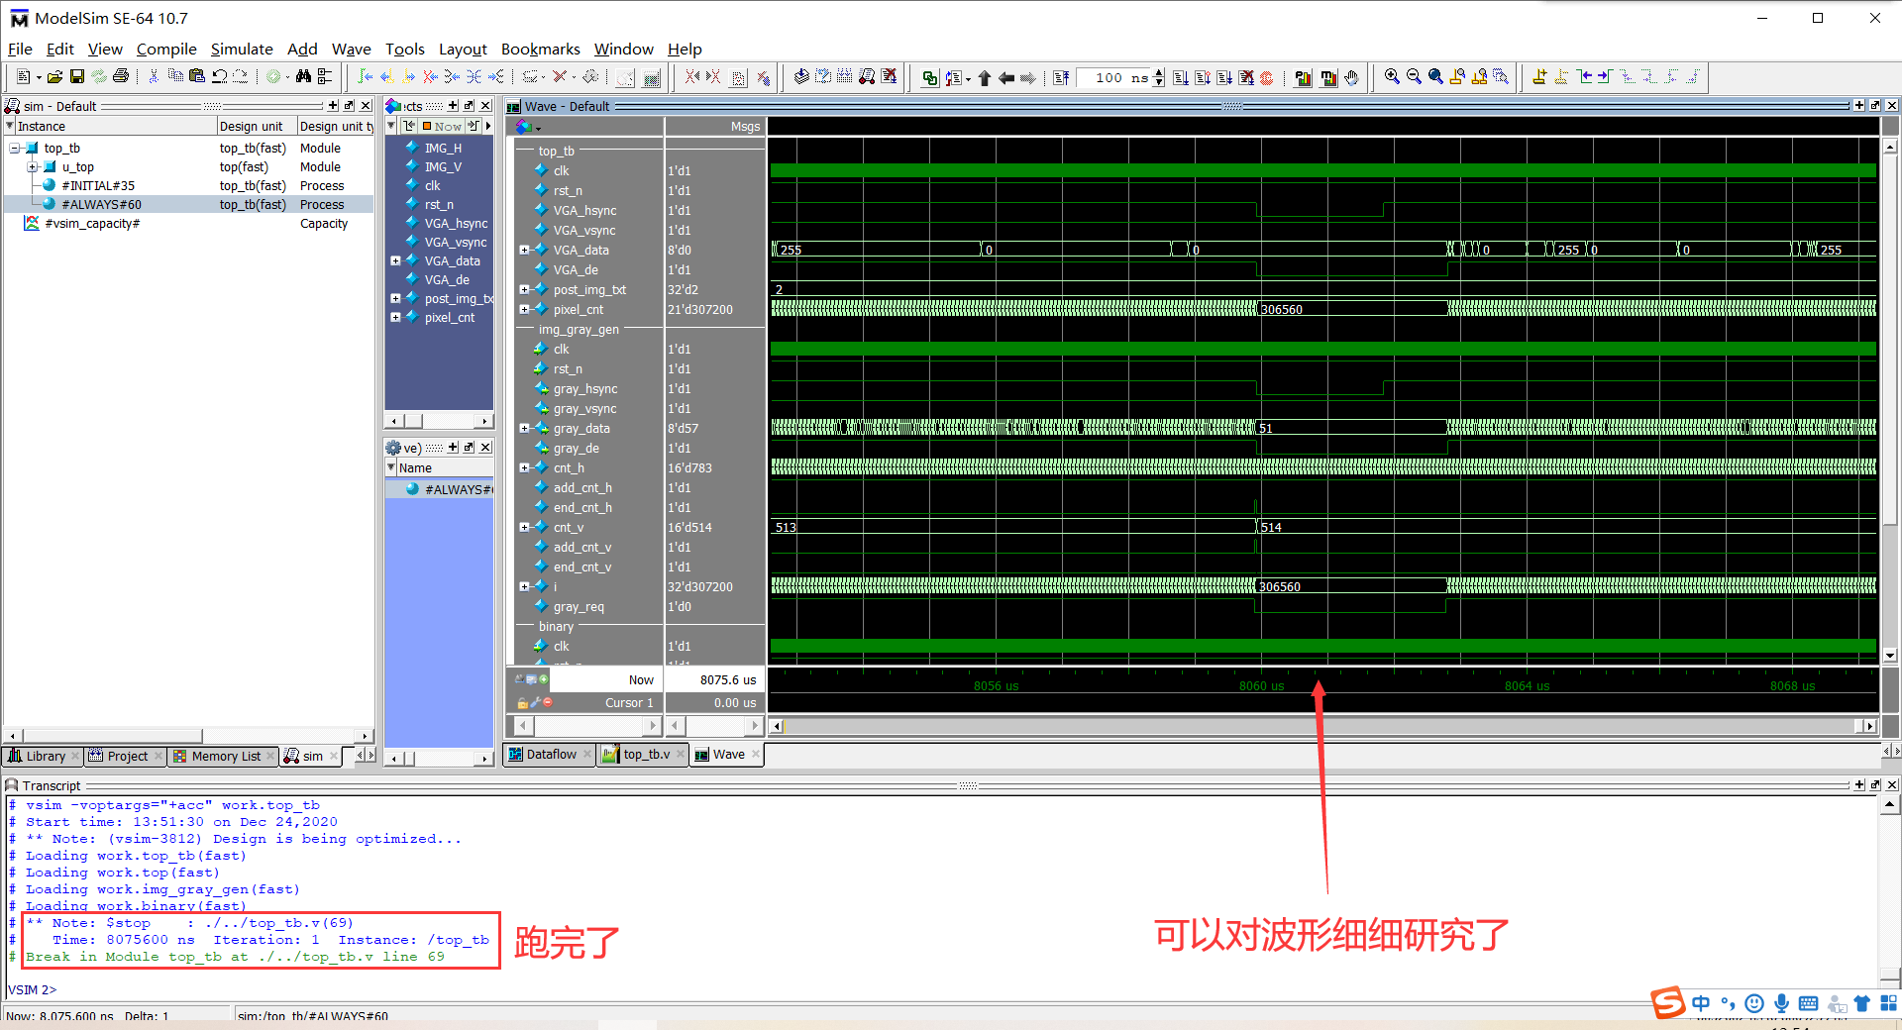This screenshot has height=1030, width=1902.
Task: Expand the VGA_data signal group in Wave window
Action: (525, 250)
